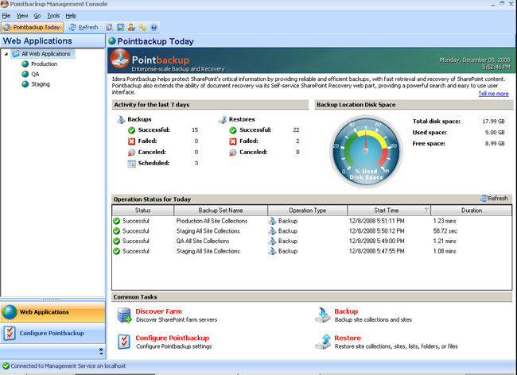Open the View menu
Image resolution: width=517 pixels, height=375 pixels.
point(22,15)
